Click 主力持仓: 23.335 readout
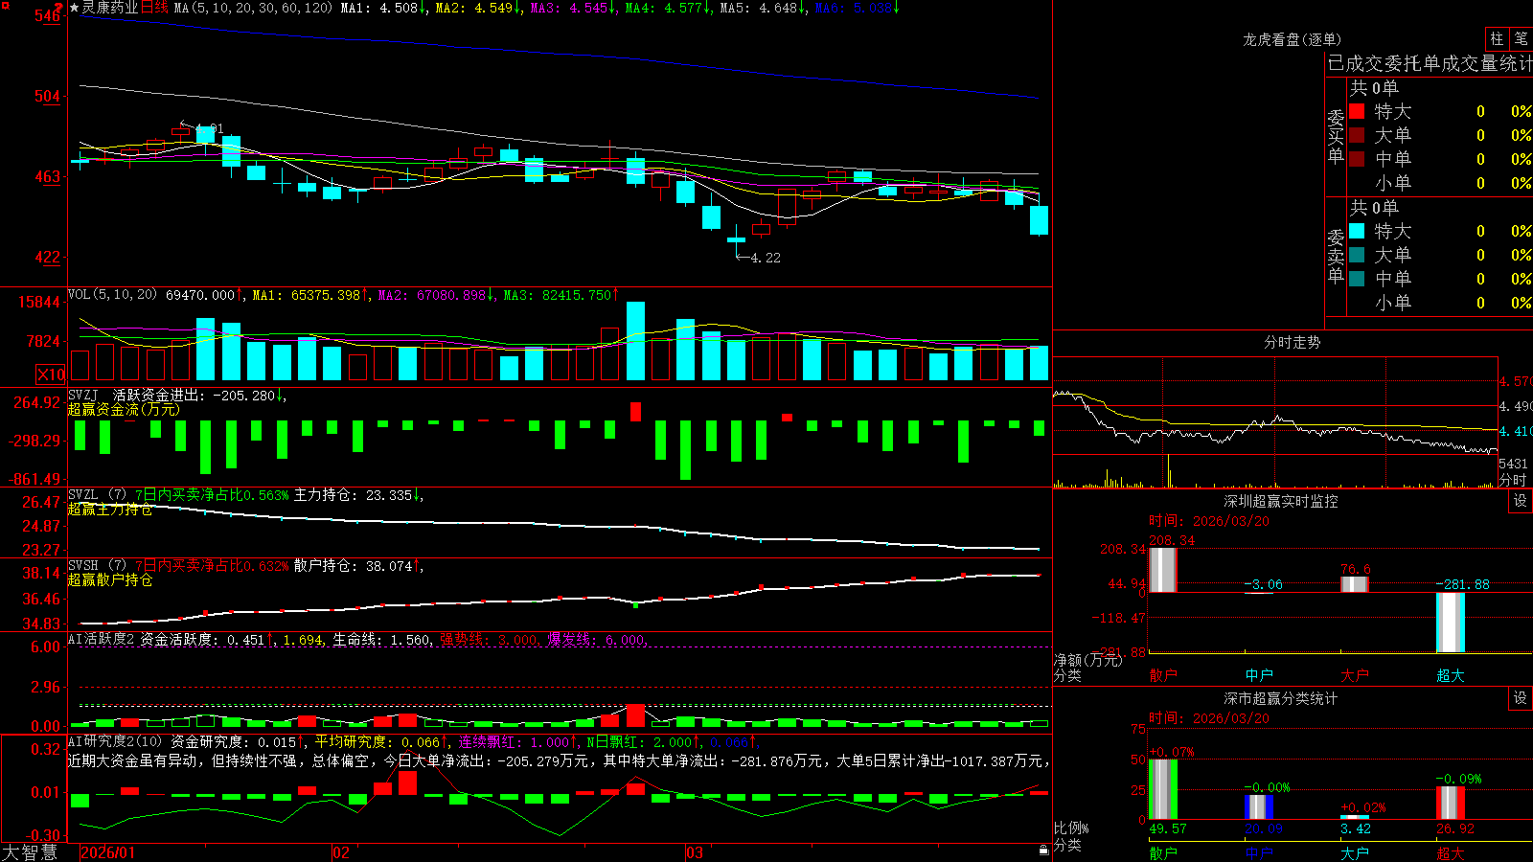 (357, 495)
